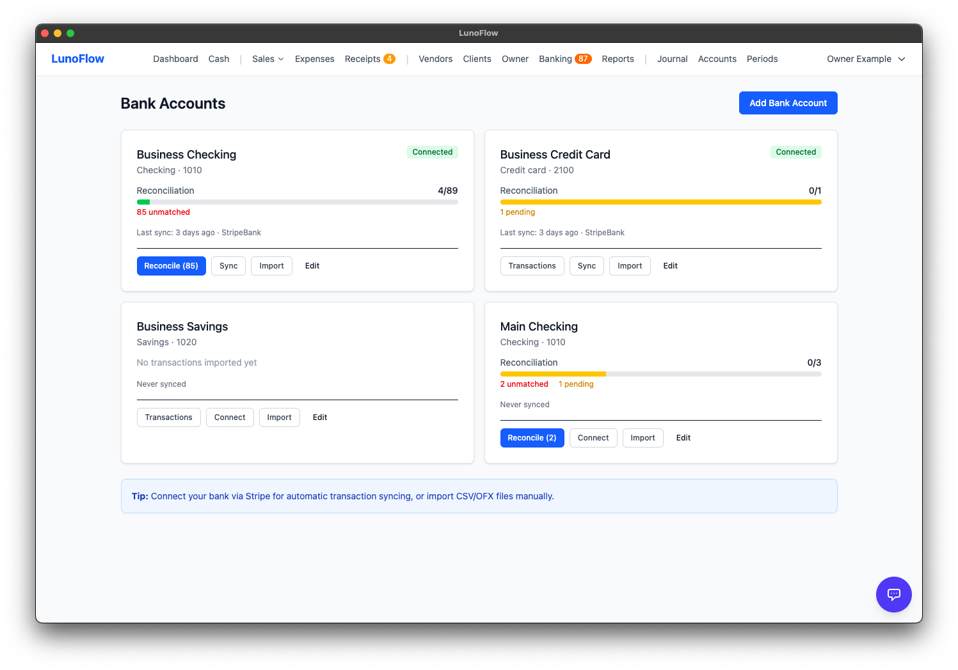
Task: Click the Main Checking reconciliation progress bar
Action: 660,374
